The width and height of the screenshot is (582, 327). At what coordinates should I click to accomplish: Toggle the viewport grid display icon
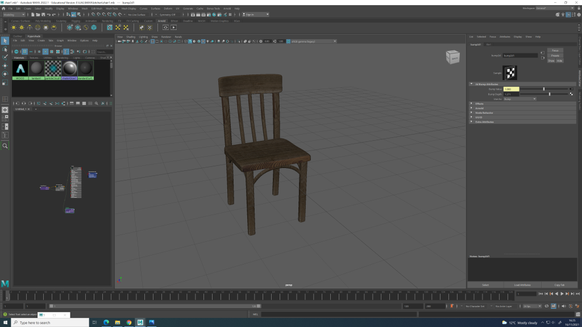[x=152, y=41]
